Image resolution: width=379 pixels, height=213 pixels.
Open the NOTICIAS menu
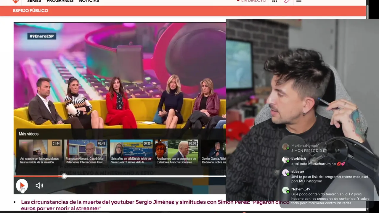tap(89, 1)
